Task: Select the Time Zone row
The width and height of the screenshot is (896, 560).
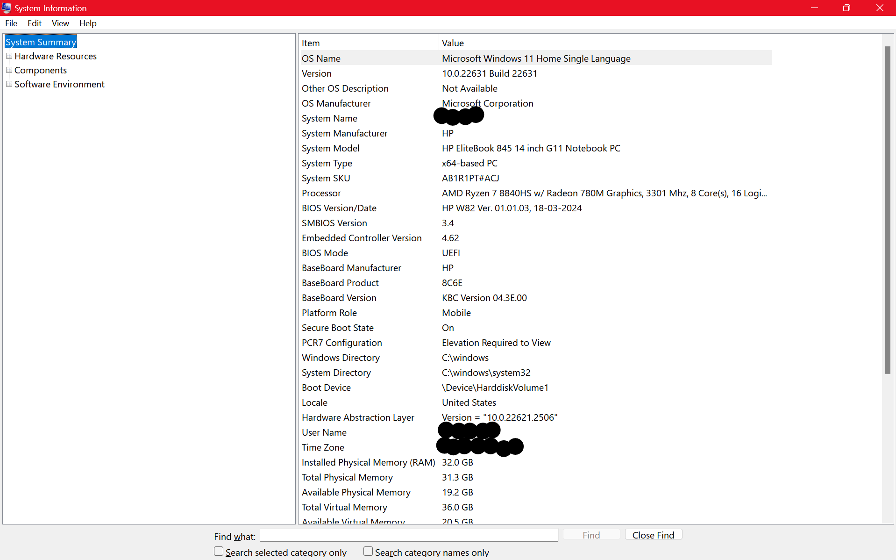Action: coord(535,447)
